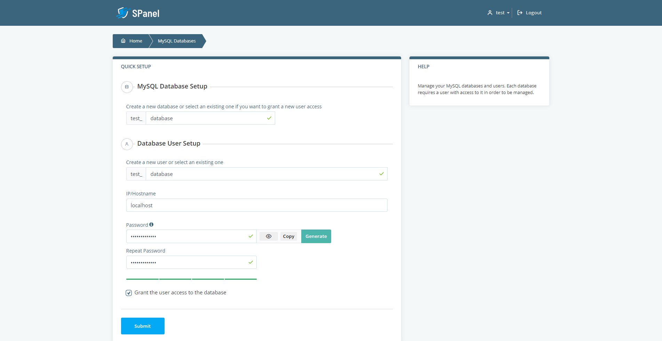Log out using the Logout link

click(x=529, y=13)
